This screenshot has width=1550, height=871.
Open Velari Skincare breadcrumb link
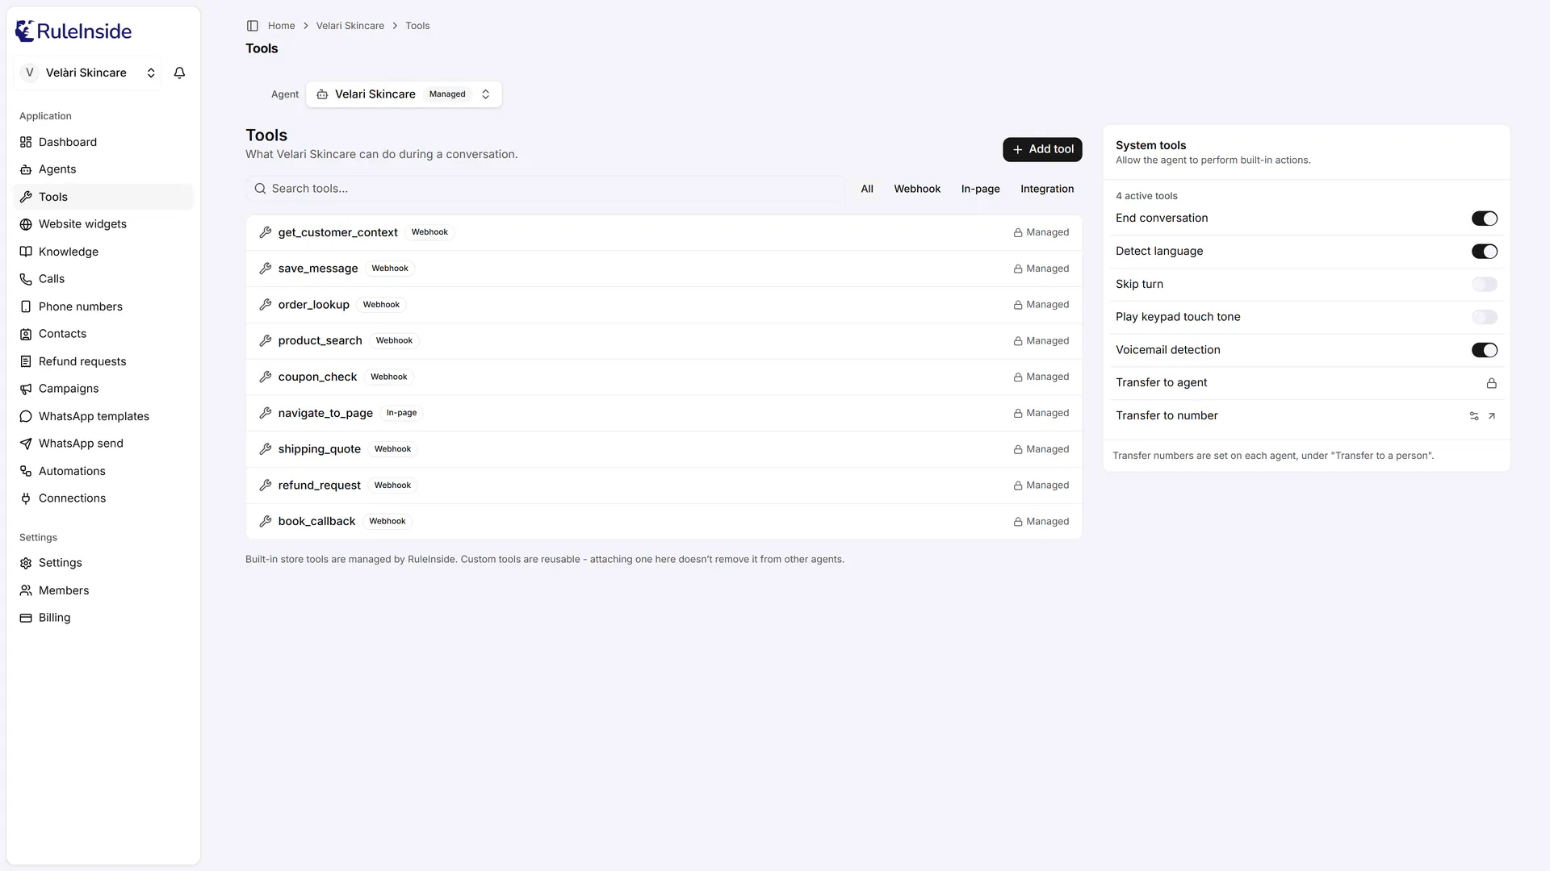(x=350, y=26)
